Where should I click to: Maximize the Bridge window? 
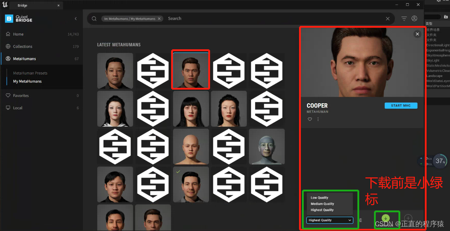(407, 4)
